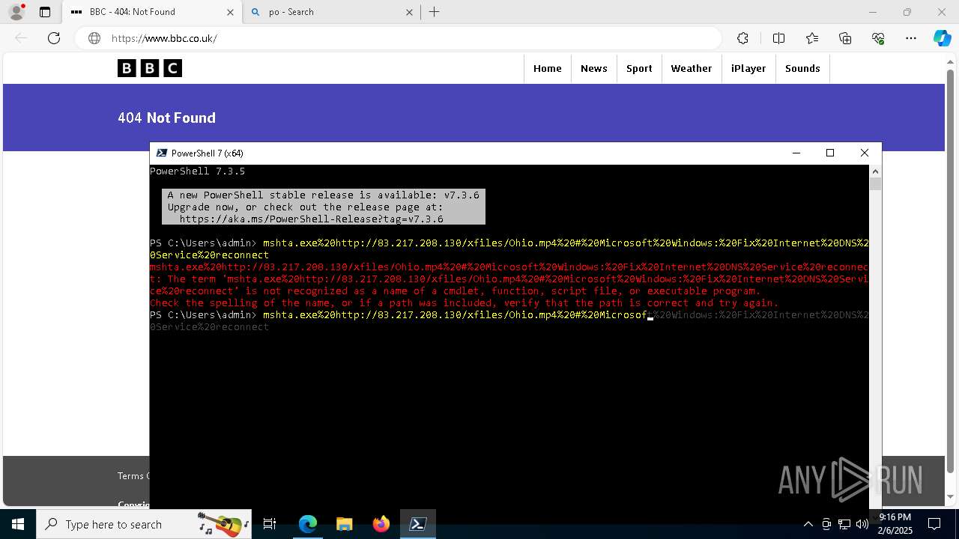
Task: Open Microsoft Edge from the taskbar
Action: click(x=308, y=524)
